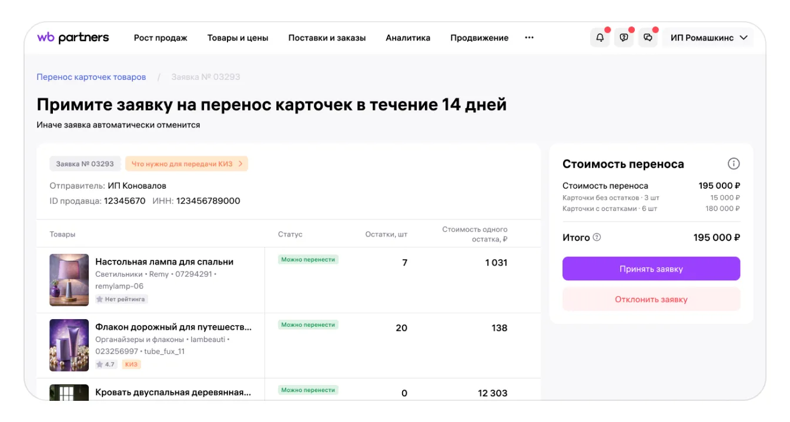790x422 pixels.
Task: Click info icon beside Стоимость переноса heading
Action: (734, 164)
